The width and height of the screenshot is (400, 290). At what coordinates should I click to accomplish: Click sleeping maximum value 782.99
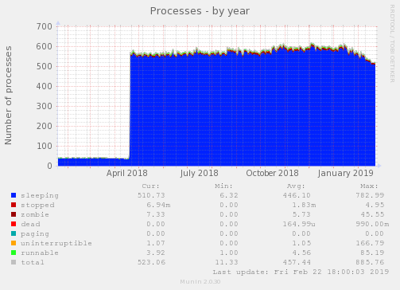pyautogui.click(x=370, y=195)
